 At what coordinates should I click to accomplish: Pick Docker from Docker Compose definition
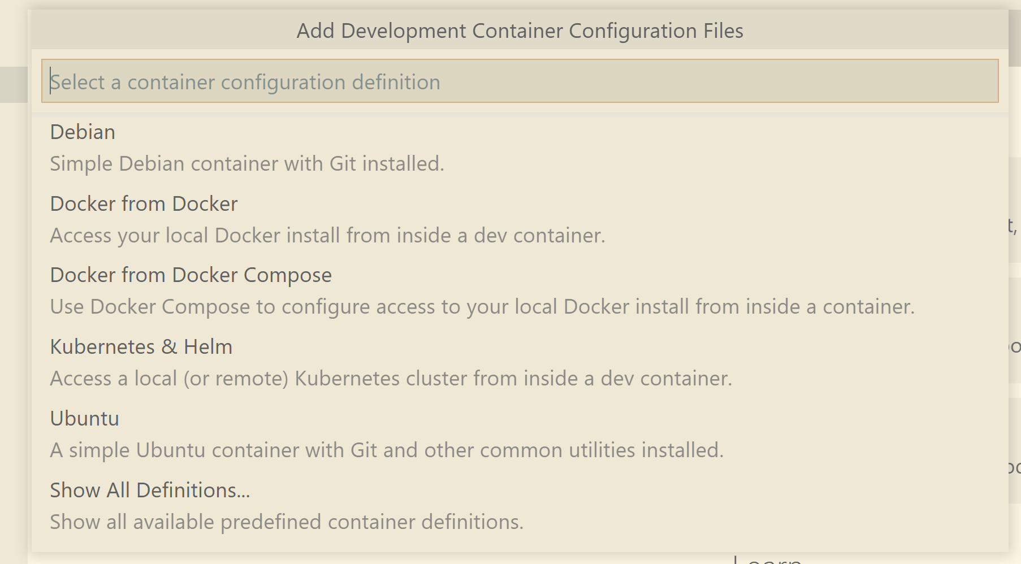pyautogui.click(x=191, y=275)
